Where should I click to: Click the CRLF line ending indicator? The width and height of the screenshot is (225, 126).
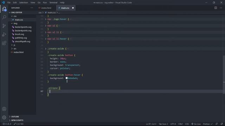[x=180, y=124]
